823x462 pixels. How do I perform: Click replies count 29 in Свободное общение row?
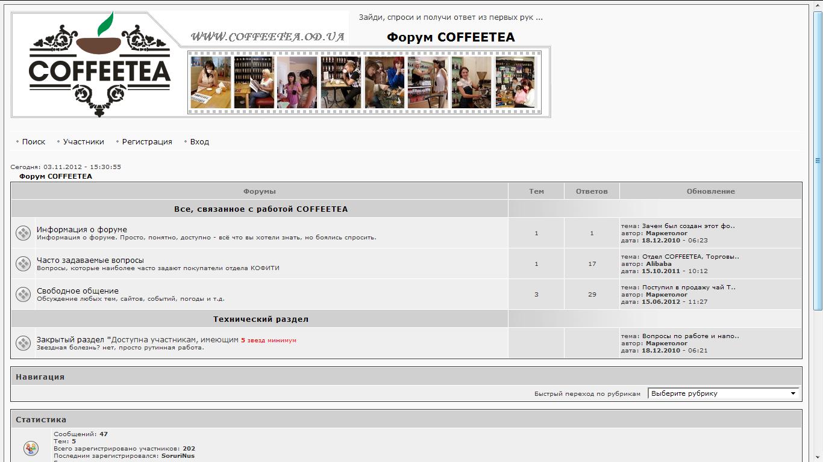[592, 295]
